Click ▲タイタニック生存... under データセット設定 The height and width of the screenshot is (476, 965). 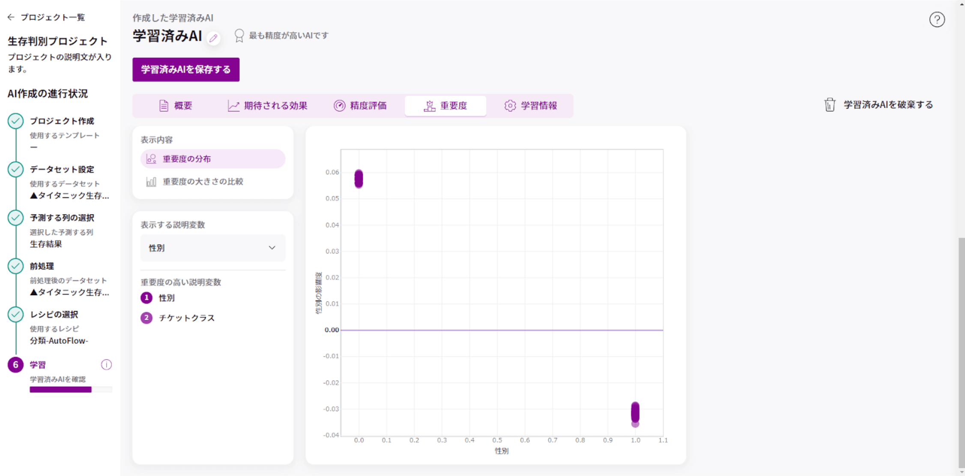pos(69,196)
